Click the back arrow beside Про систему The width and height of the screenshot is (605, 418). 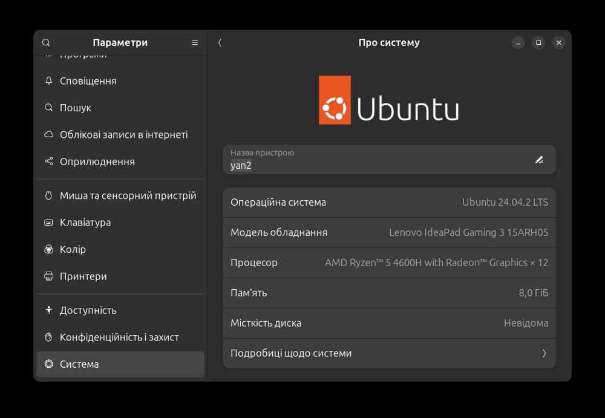pyautogui.click(x=220, y=42)
